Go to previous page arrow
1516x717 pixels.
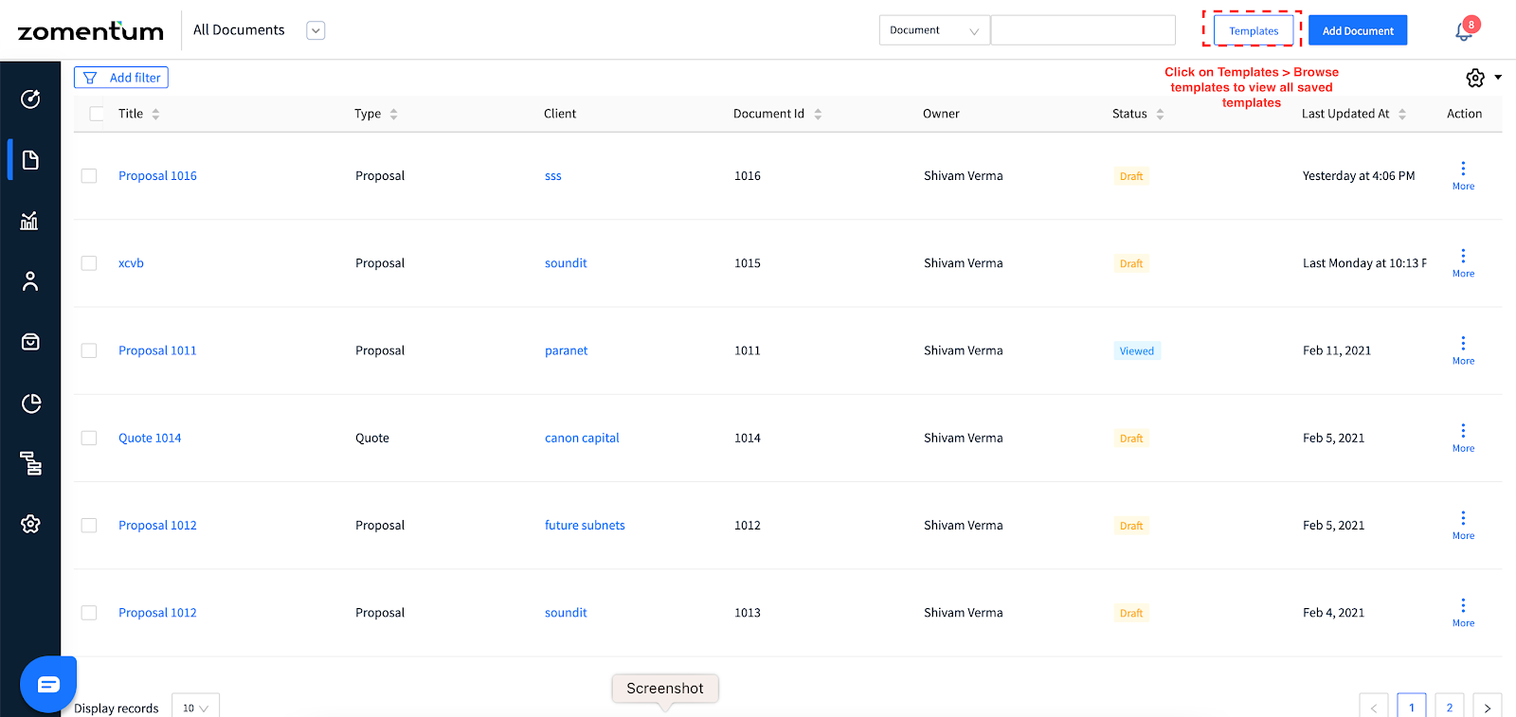point(1373,707)
